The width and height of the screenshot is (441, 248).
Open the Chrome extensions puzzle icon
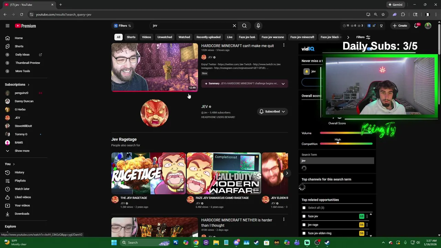tap(403, 14)
